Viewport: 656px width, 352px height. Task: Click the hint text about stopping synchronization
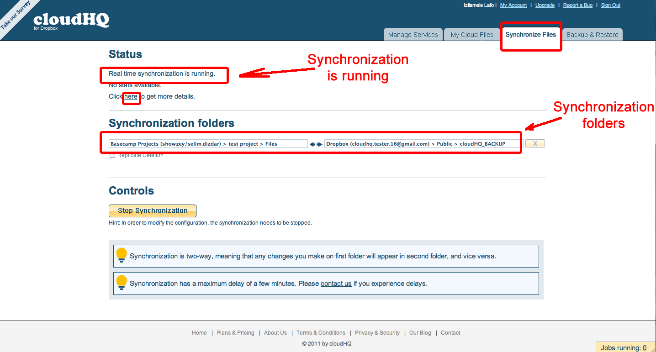click(210, 223)
